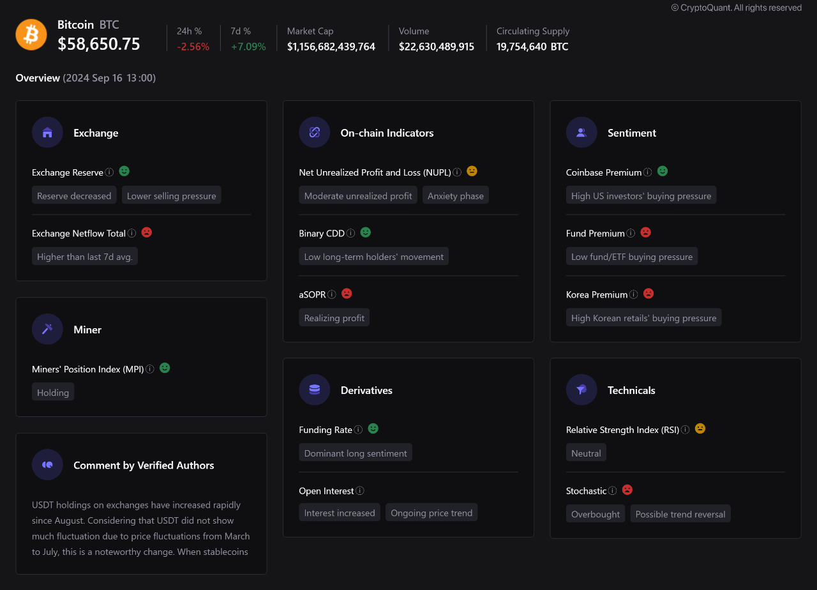Click the red sad face next to Fund Premium
Screen dimensions: 817x590
coord(646,232)
